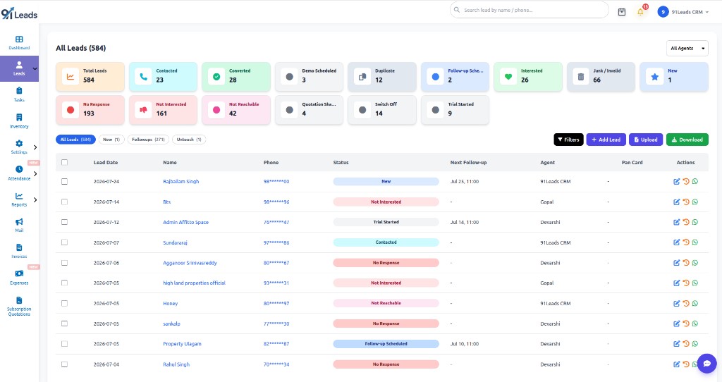Edit the high land properties official lead
The width and height of the screenshot is (722, 382).
[676, 283]
